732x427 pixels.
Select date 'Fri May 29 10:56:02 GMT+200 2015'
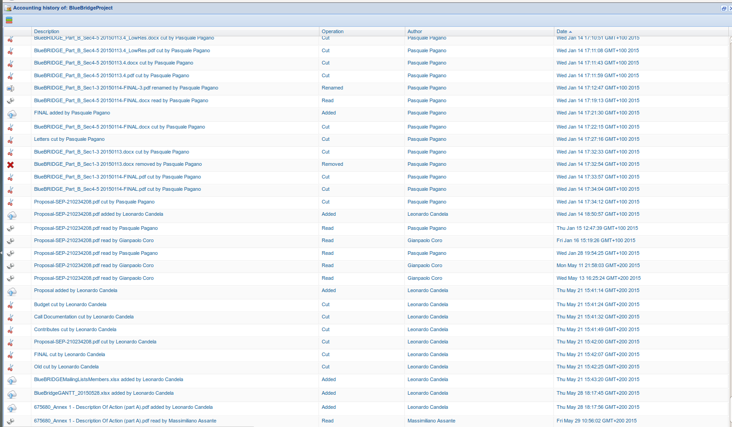(x=597, y=421)
